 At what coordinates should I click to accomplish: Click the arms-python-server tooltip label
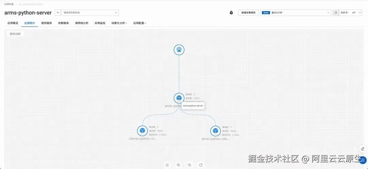coord(194,106)
